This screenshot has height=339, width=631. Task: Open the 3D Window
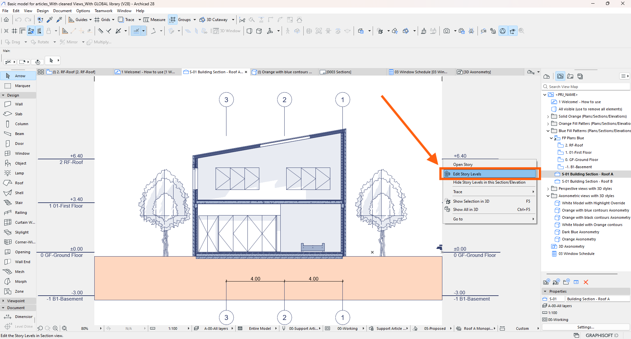[226, 31]
